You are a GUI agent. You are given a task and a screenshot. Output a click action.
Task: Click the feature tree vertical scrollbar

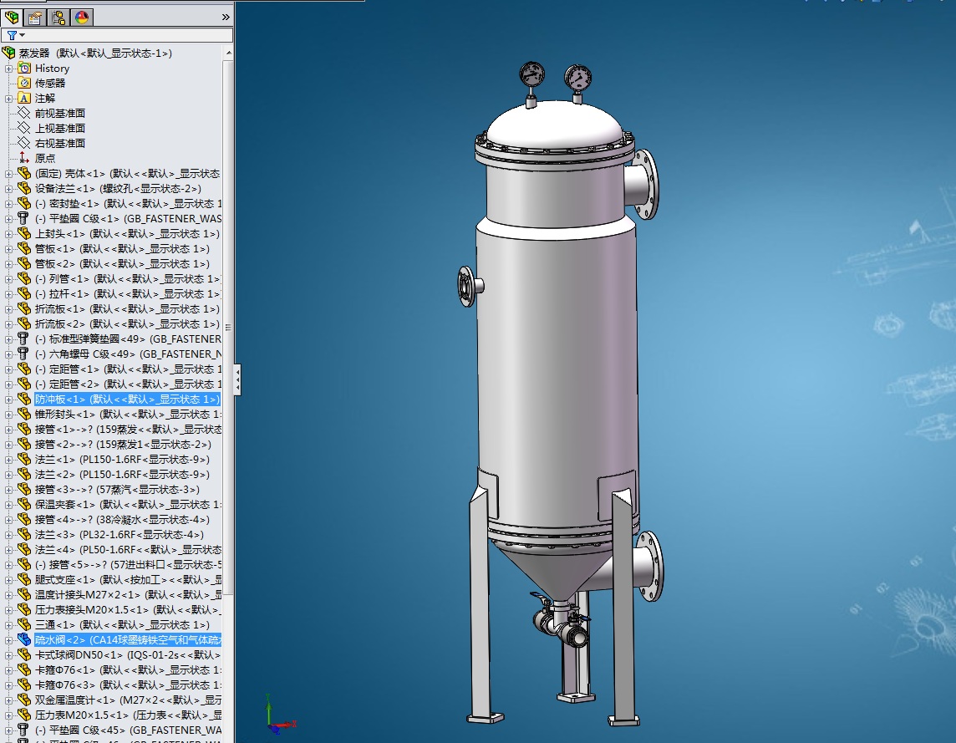click(228, 326)
